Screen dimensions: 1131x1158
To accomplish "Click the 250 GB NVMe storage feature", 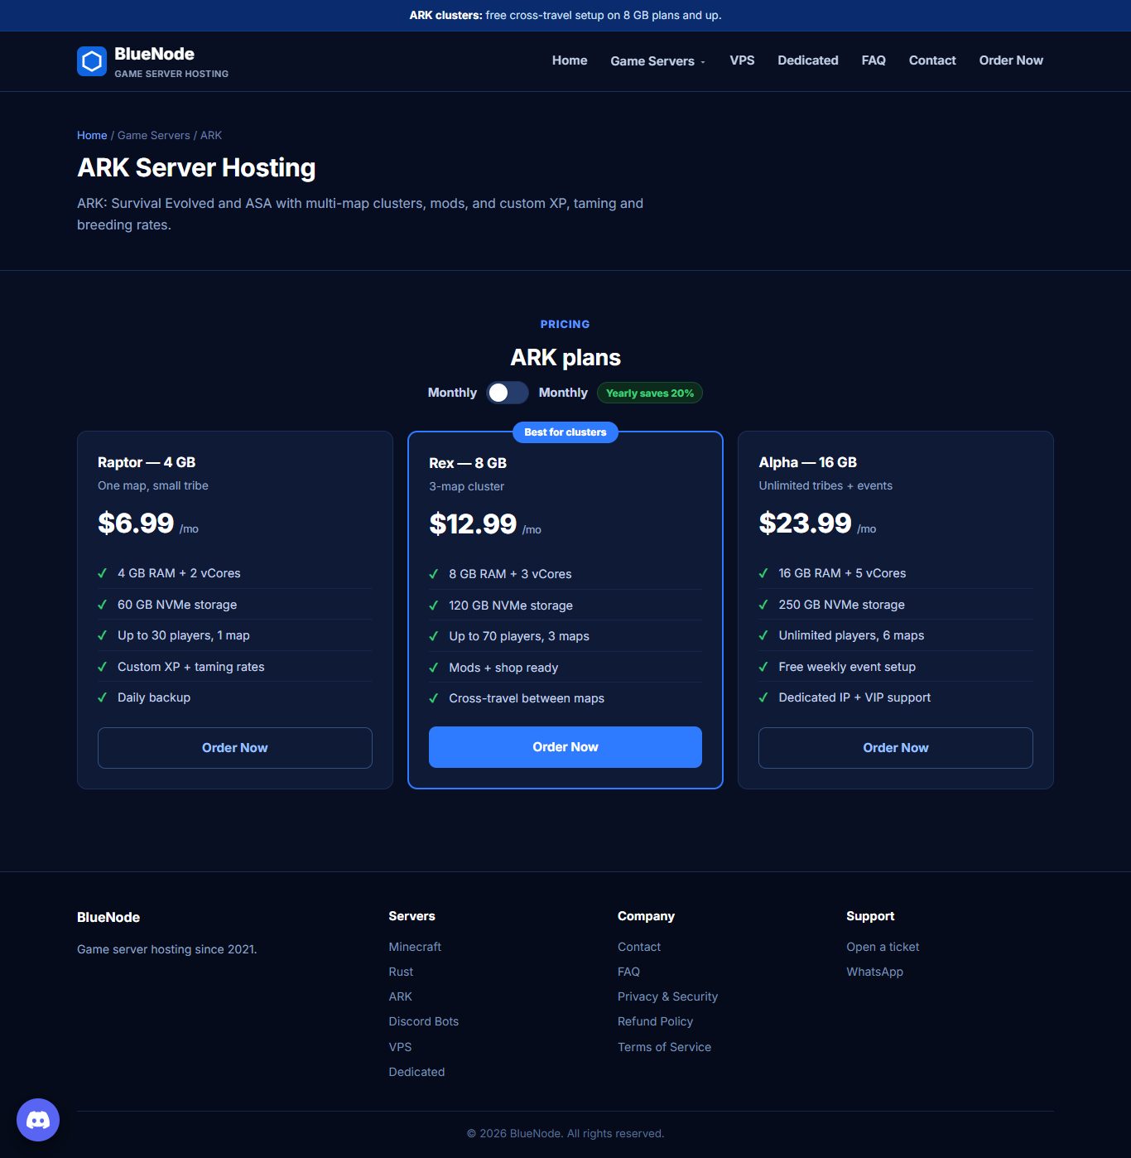I will coord(841,605).
